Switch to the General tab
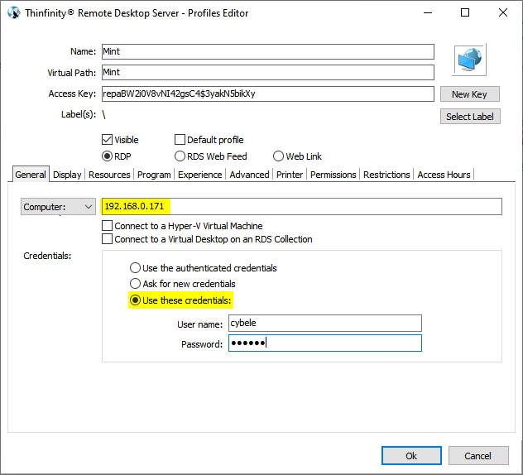This screenshot has width=523, height=475. pyautogui.click(x=31, y=175)
